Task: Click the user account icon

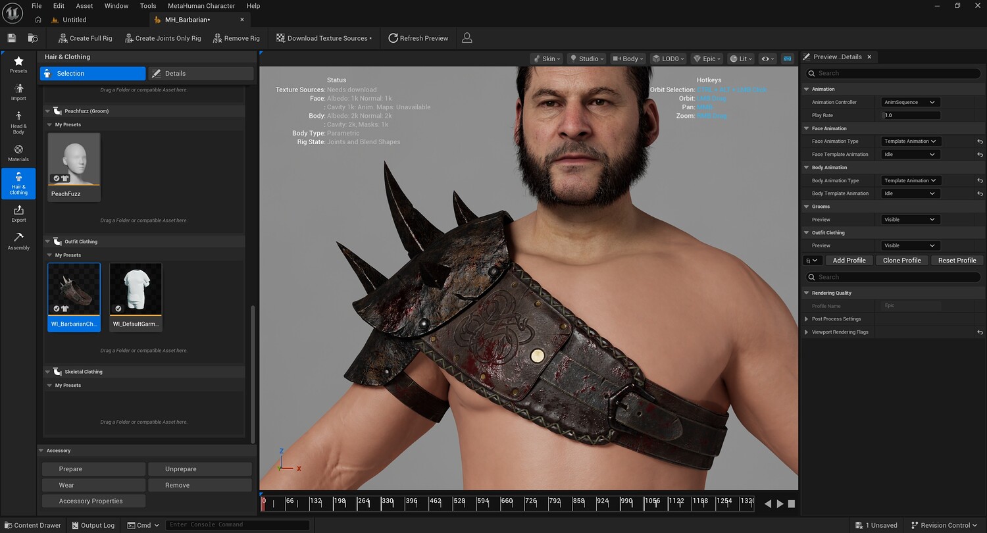Action: pos(467,38)
